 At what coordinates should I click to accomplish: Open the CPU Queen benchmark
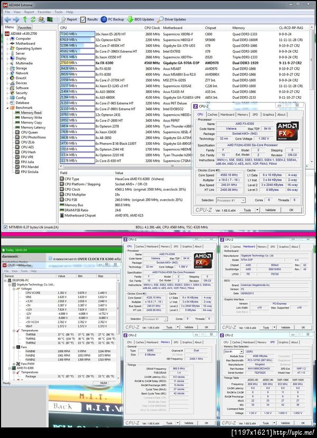(30, 133)
